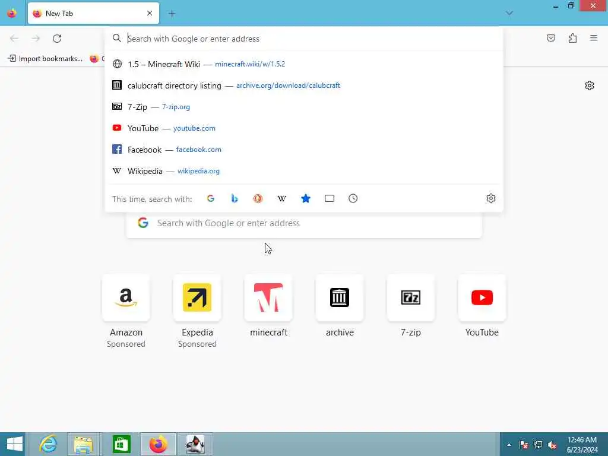The width and height of the screenshot is (608, 456).
Task: Open the Extensions puzzle icon
Action: (572, 38)
